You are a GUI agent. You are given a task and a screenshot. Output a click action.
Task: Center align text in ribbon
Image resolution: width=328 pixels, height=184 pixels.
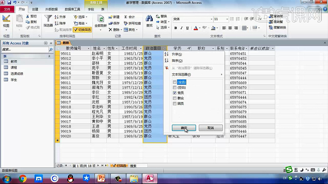(x=230, y=28)
